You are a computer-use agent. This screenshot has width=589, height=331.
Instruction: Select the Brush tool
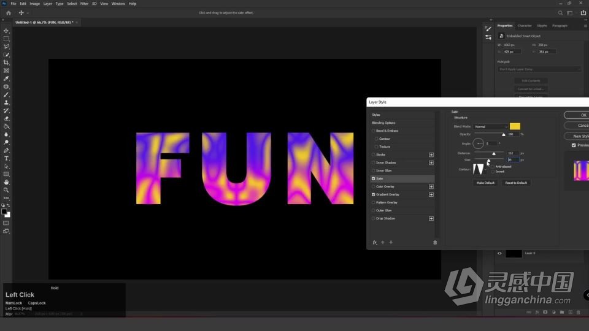6,94
